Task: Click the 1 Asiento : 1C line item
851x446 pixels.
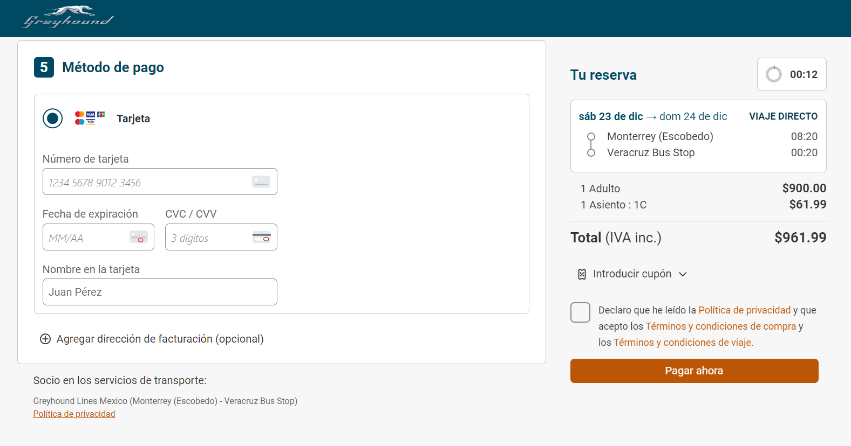Action: coord(614,205)
